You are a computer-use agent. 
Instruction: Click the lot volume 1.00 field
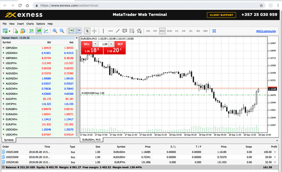point(103,44)
